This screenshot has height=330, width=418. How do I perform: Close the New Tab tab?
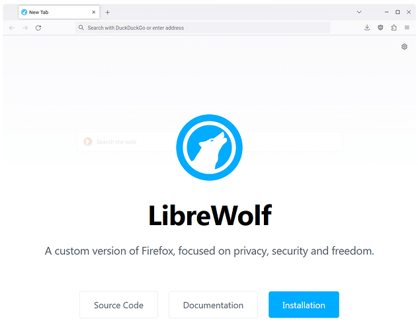93,12
